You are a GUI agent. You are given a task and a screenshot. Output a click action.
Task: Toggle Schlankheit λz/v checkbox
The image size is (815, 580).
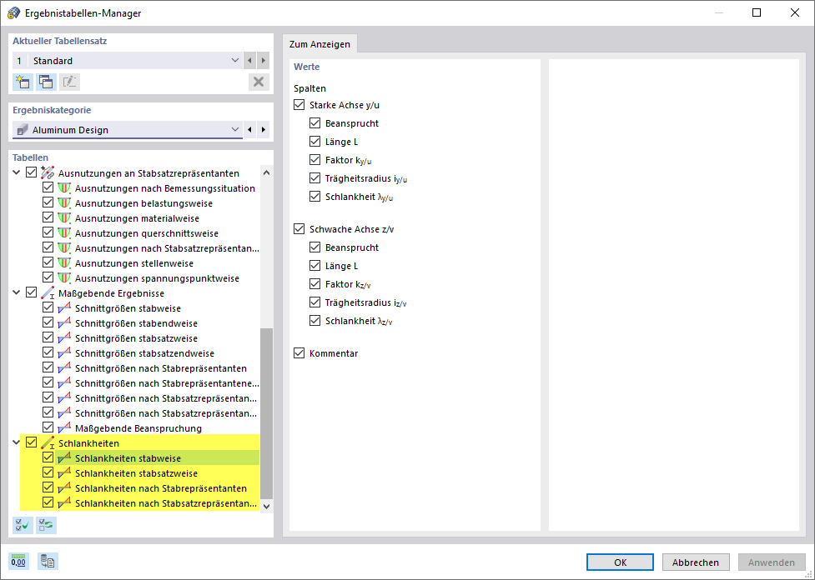315,321
